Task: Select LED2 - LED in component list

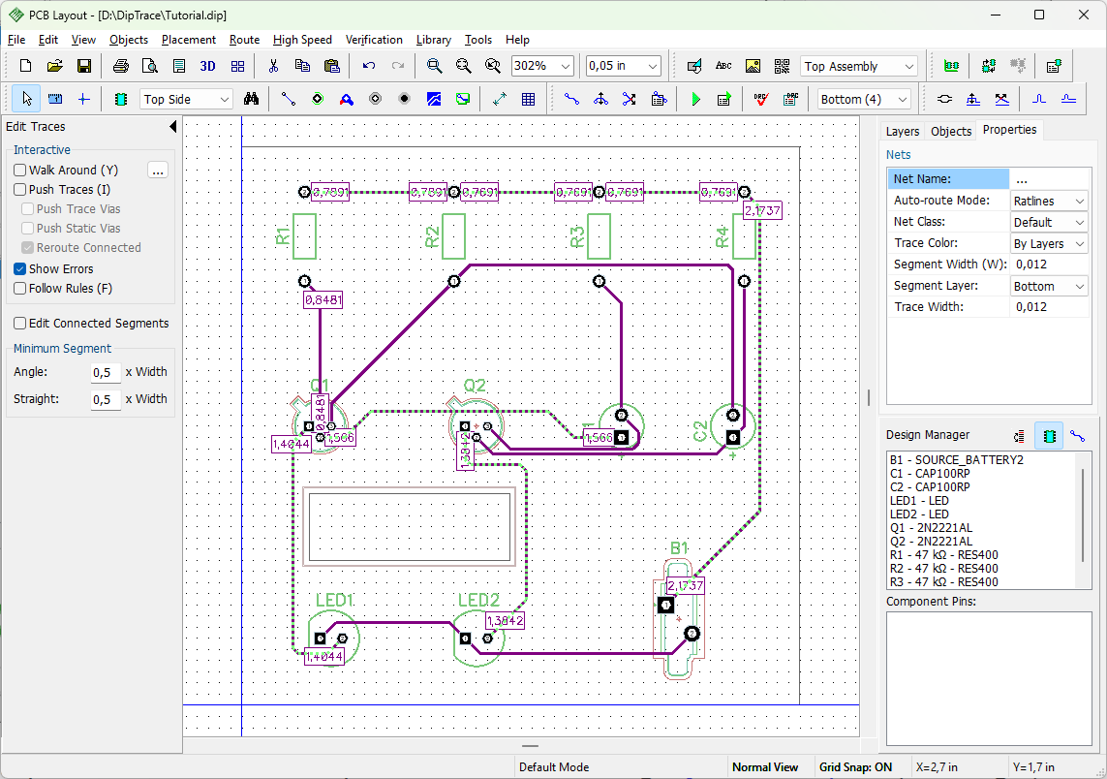Action: tap(919, 514)
